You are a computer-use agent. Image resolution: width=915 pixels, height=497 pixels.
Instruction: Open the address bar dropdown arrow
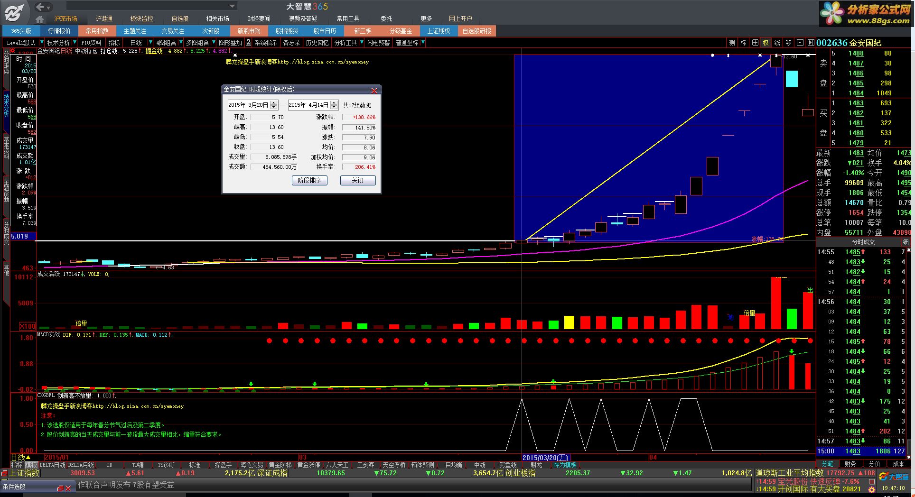(x=233, y=6)
